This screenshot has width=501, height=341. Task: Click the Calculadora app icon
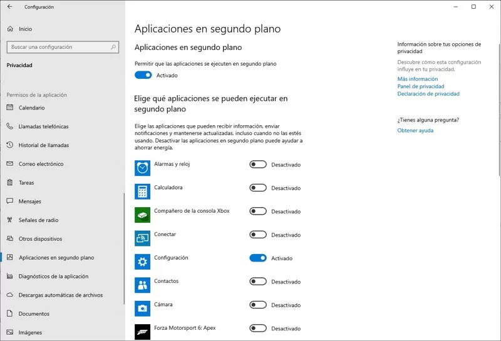(142, 191)
